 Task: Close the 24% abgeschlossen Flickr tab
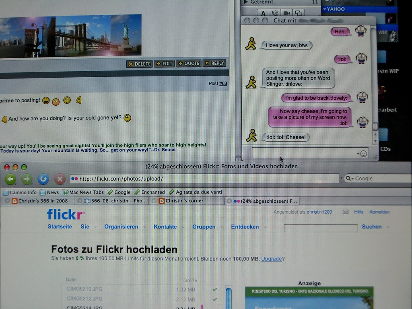(x=229, y=201)
